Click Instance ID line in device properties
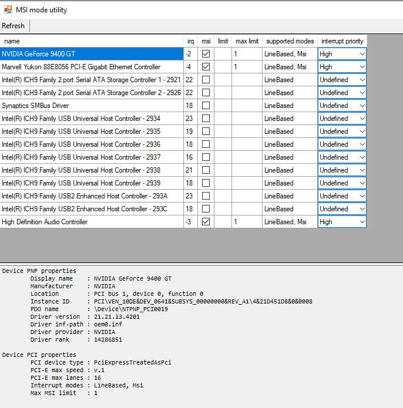403x408 pixels. [172, 301]
